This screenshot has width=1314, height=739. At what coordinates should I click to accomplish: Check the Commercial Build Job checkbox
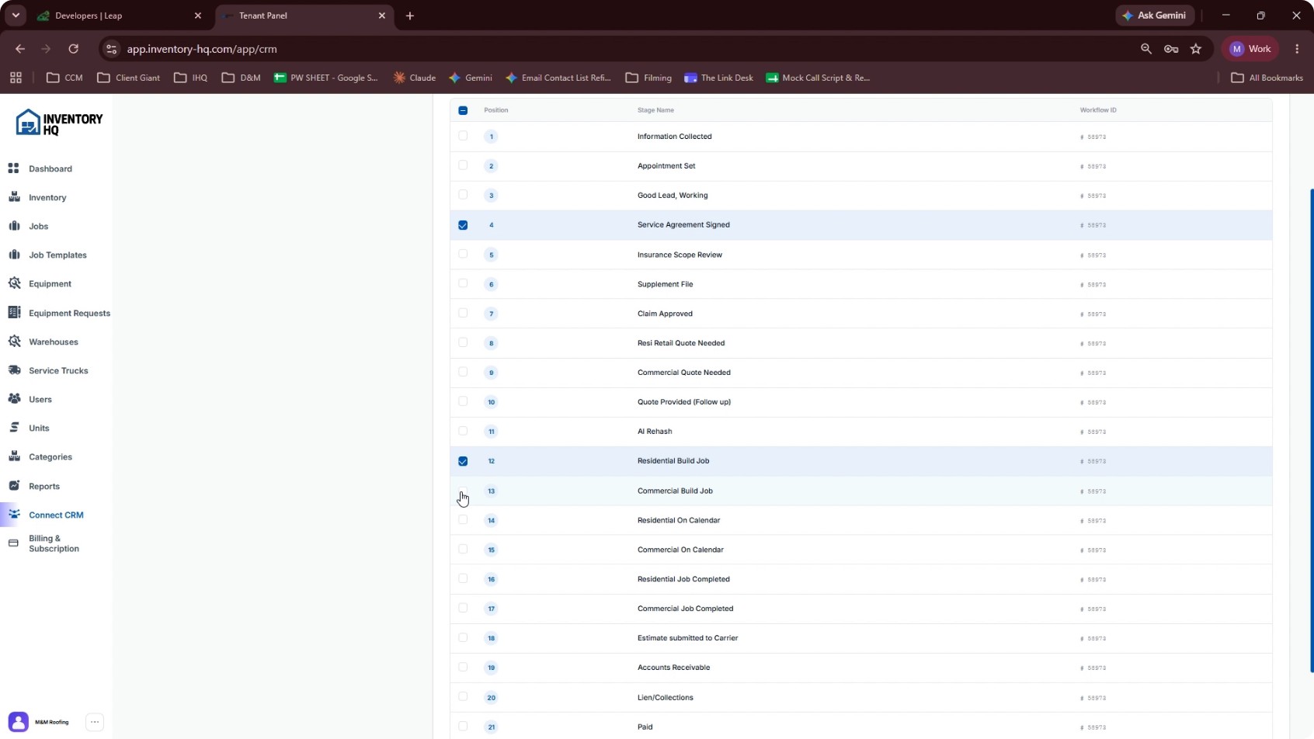click(463, 491)
